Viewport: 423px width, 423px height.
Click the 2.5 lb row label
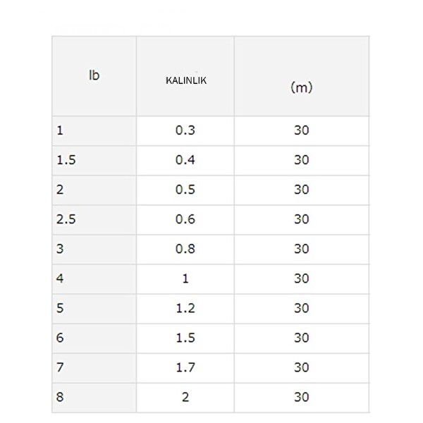point(66,219)
